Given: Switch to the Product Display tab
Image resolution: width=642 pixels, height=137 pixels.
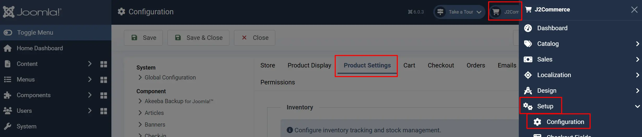Looking at the screenshot, I should tap(309, 65).
